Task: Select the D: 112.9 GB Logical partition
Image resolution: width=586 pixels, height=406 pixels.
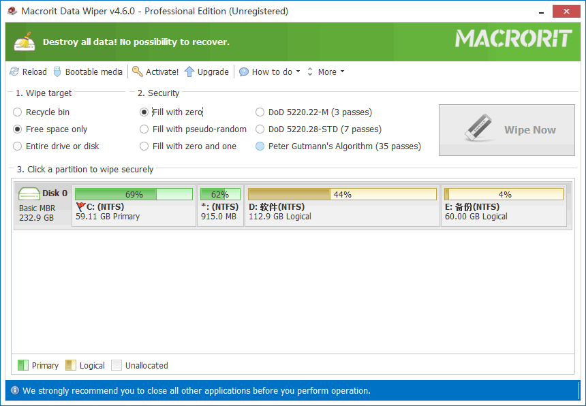Action: point(342,206)
